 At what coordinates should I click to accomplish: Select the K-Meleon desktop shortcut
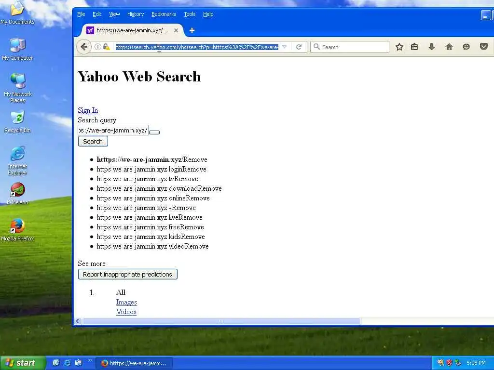point(17,194)
